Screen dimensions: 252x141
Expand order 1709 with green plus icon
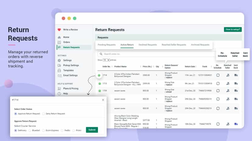pyautogui.click(x=100, y=91)
